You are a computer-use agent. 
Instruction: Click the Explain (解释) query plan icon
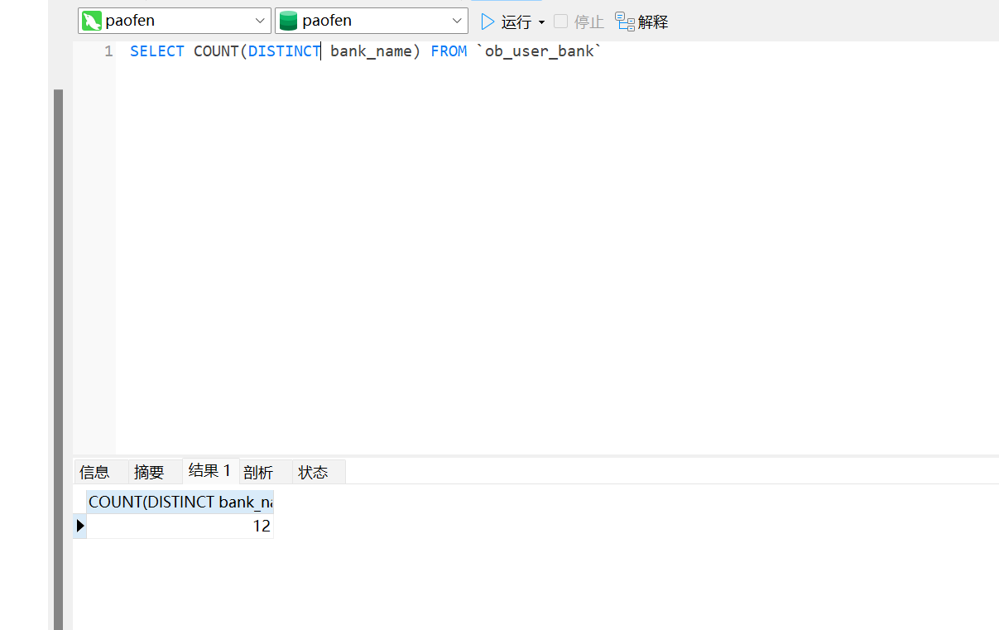tap(625, 22)
